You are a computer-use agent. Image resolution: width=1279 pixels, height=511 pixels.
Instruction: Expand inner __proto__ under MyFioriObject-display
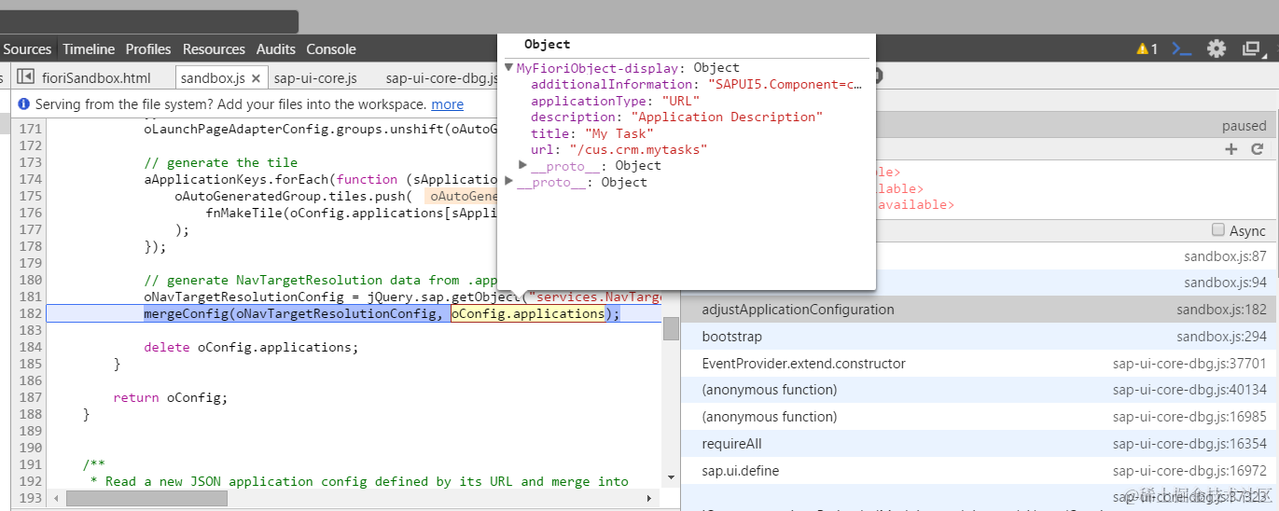[x=523, y=165]
